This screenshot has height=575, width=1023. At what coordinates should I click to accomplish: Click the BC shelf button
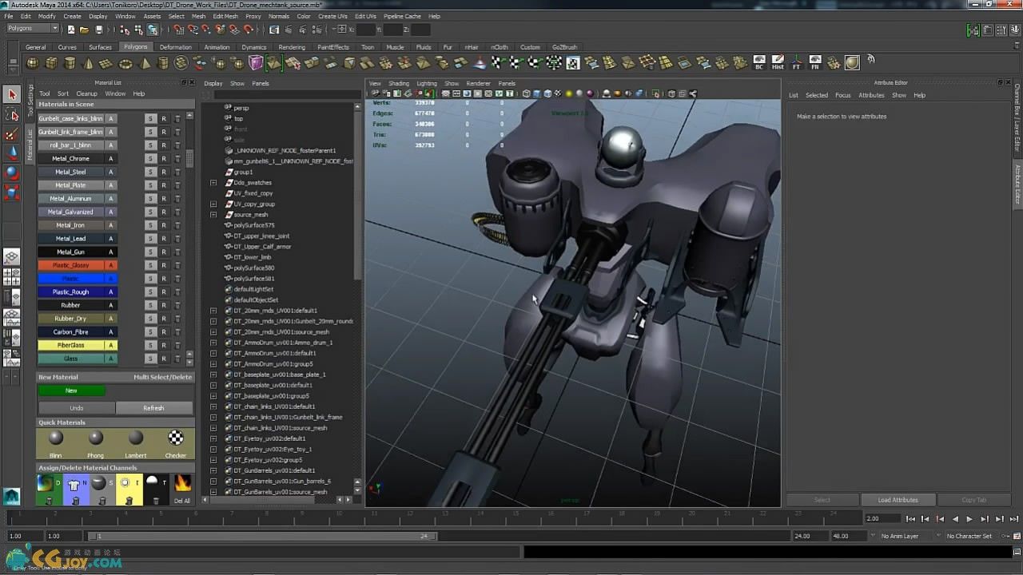pos(759,62)
